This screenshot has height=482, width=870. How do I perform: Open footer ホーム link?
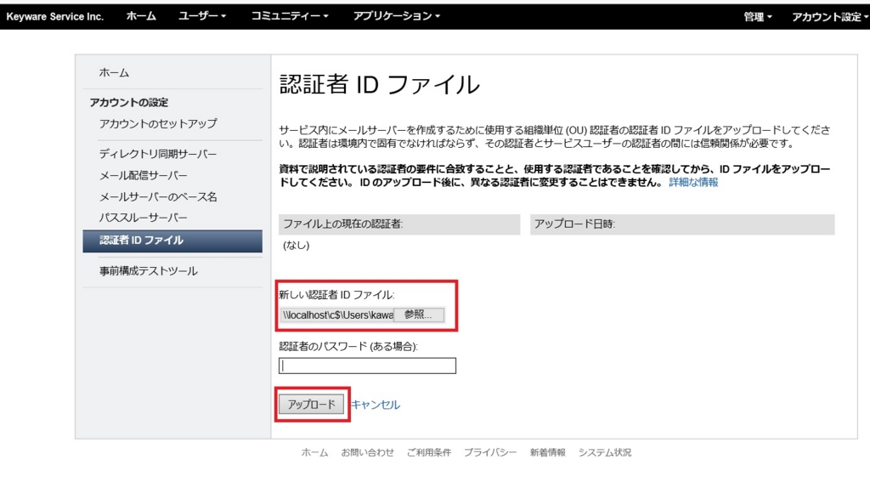(314, 452)
